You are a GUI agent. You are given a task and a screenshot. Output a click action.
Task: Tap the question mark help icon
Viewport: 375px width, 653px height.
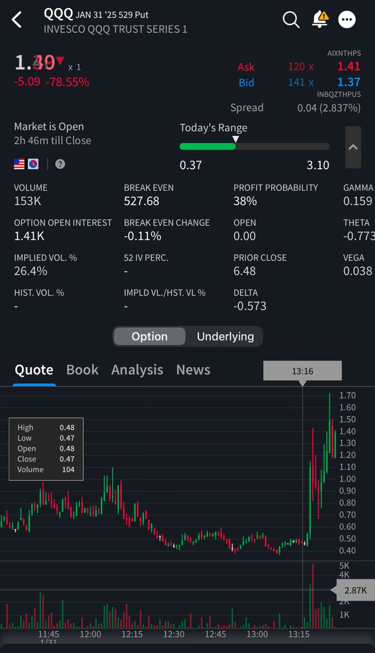tap(60, 164)
